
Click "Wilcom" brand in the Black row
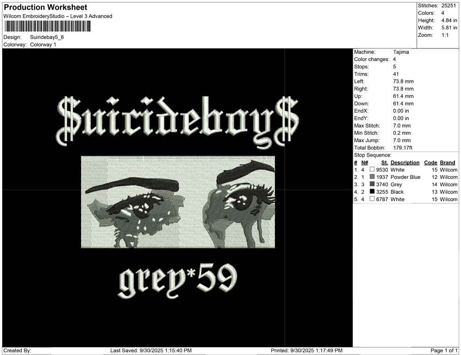[448, 192]
